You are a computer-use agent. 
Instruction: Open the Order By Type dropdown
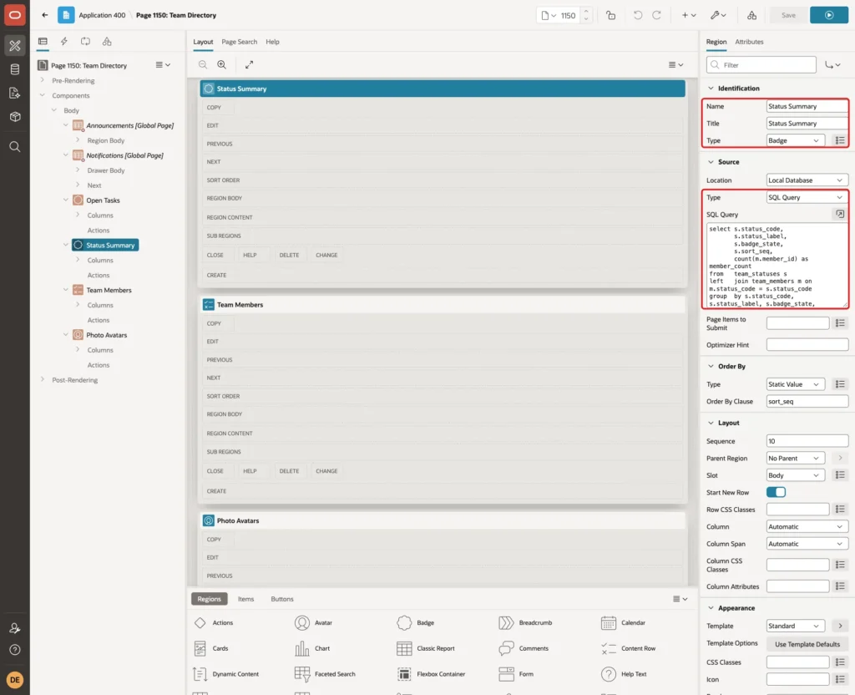(x=795, y=384)
